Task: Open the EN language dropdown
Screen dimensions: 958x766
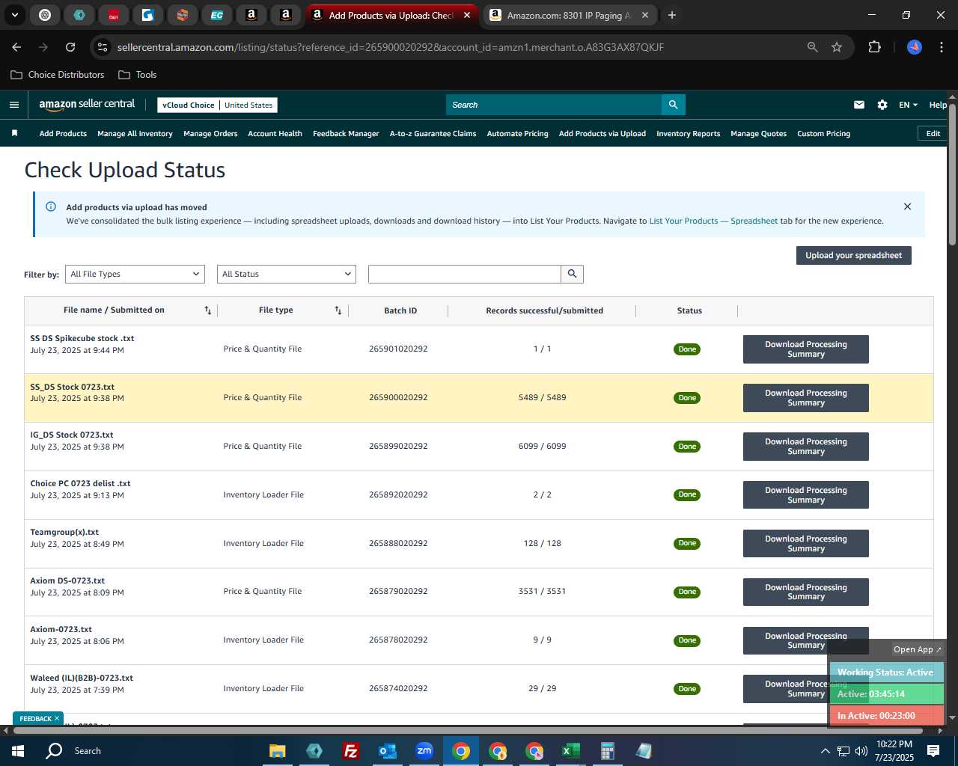Action: 908,105
